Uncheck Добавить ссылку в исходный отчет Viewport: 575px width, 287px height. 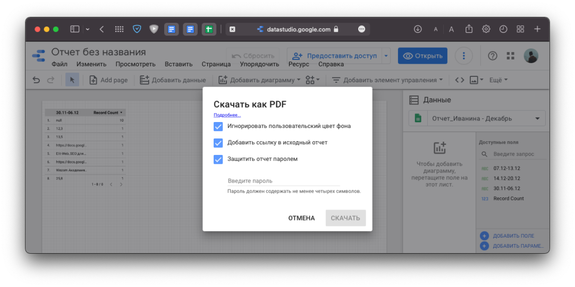(x=218, y=143)
